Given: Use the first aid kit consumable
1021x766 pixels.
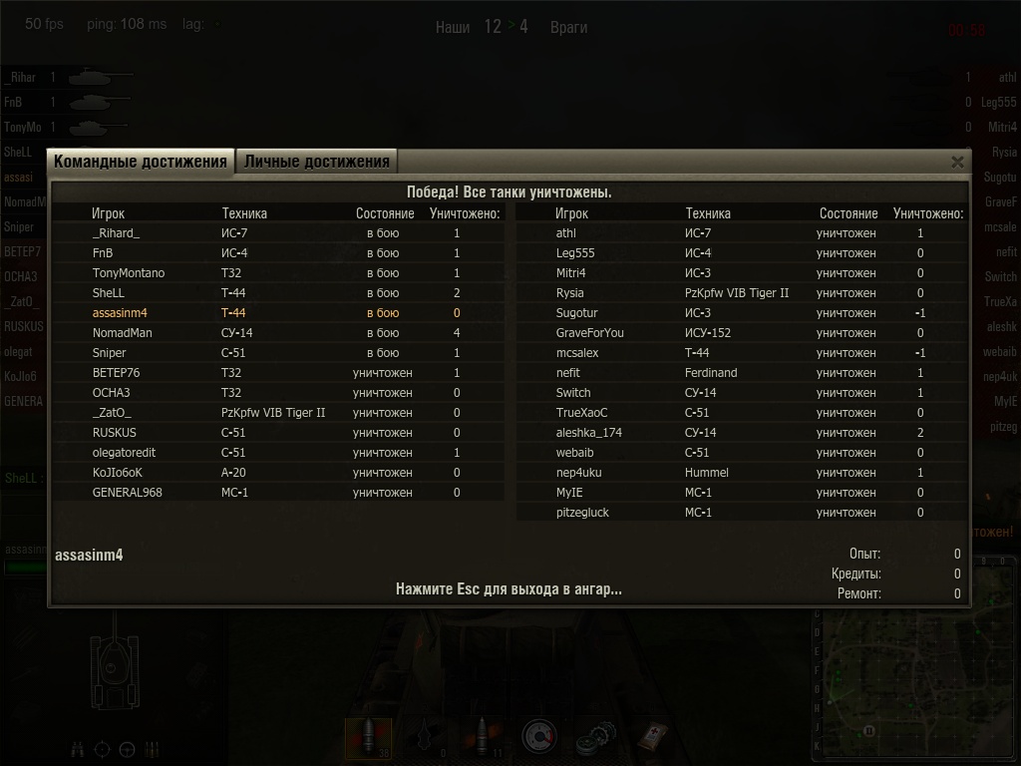Looking at the screenshot, I should [x=652, y=738].
